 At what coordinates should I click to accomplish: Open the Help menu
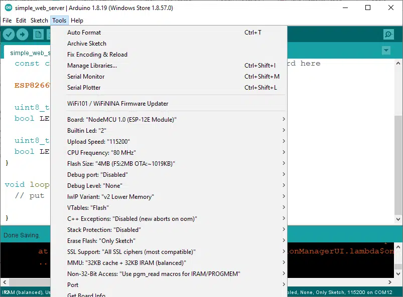tap(77, 21)
